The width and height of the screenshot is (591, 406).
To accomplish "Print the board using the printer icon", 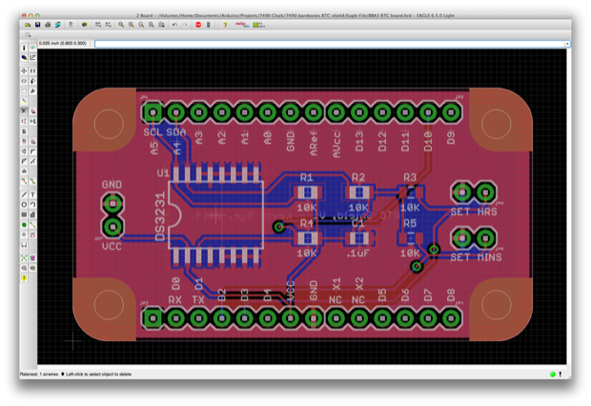I will pyautogui.click(x=48, y=25).
